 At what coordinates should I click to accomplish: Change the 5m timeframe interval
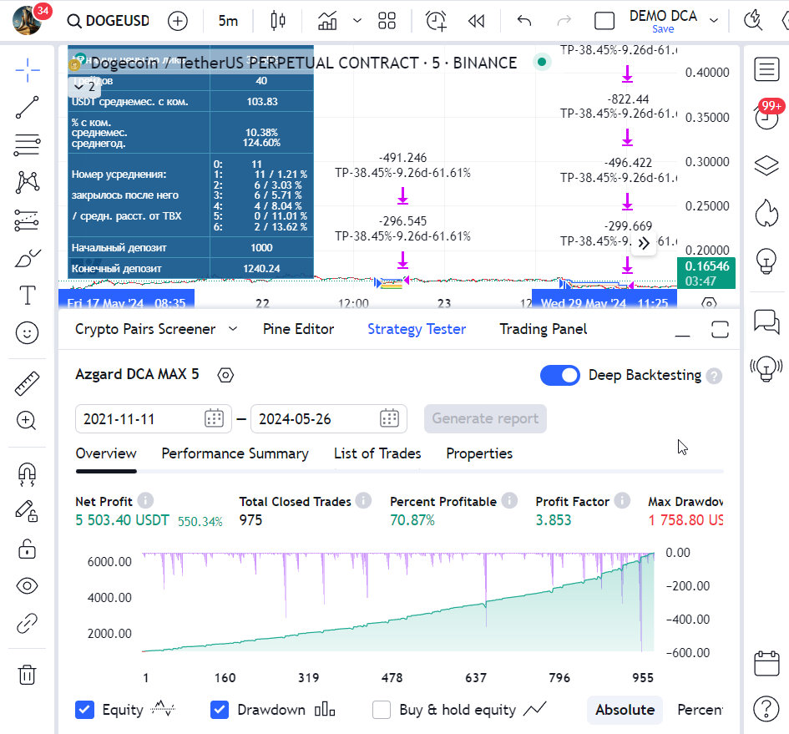(228, 21)
